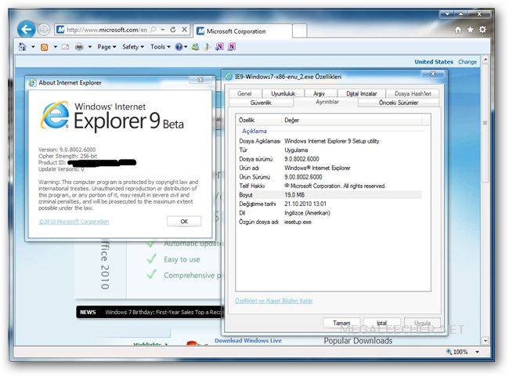This screenshot has height=376, width=509.
Task: Select the Değiştirme tarihi 21.10.2010 row
Action: pos(330,204)
